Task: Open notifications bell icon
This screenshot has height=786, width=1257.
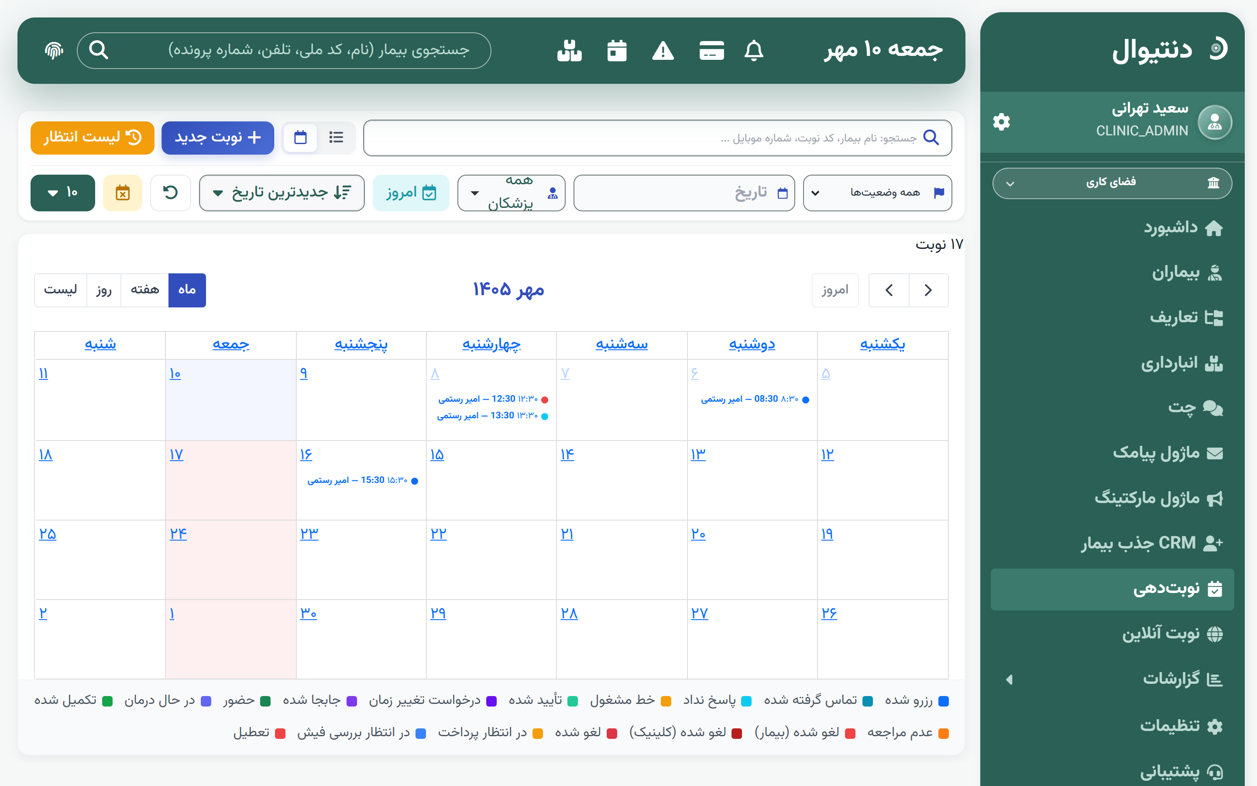Action: point(754,50)
